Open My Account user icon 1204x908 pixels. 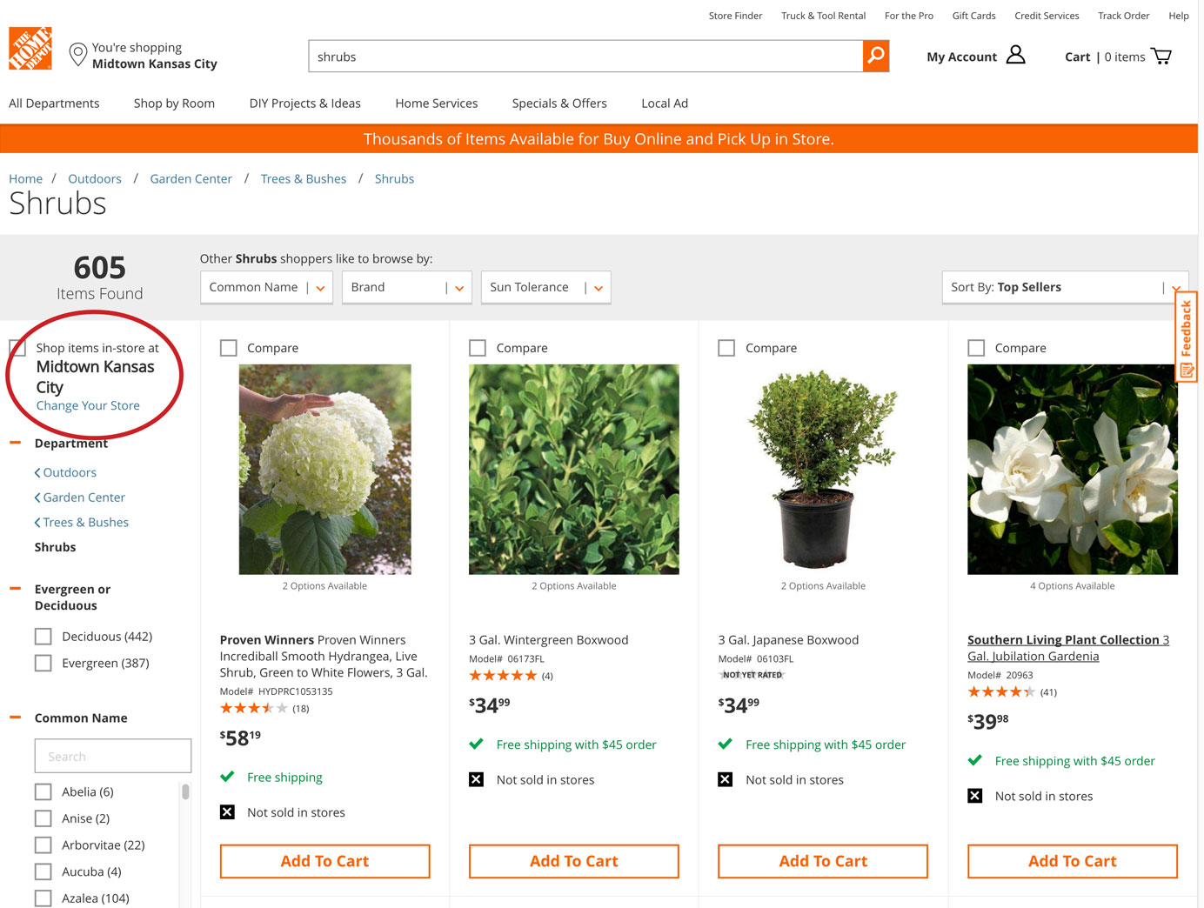point(1015,56)
